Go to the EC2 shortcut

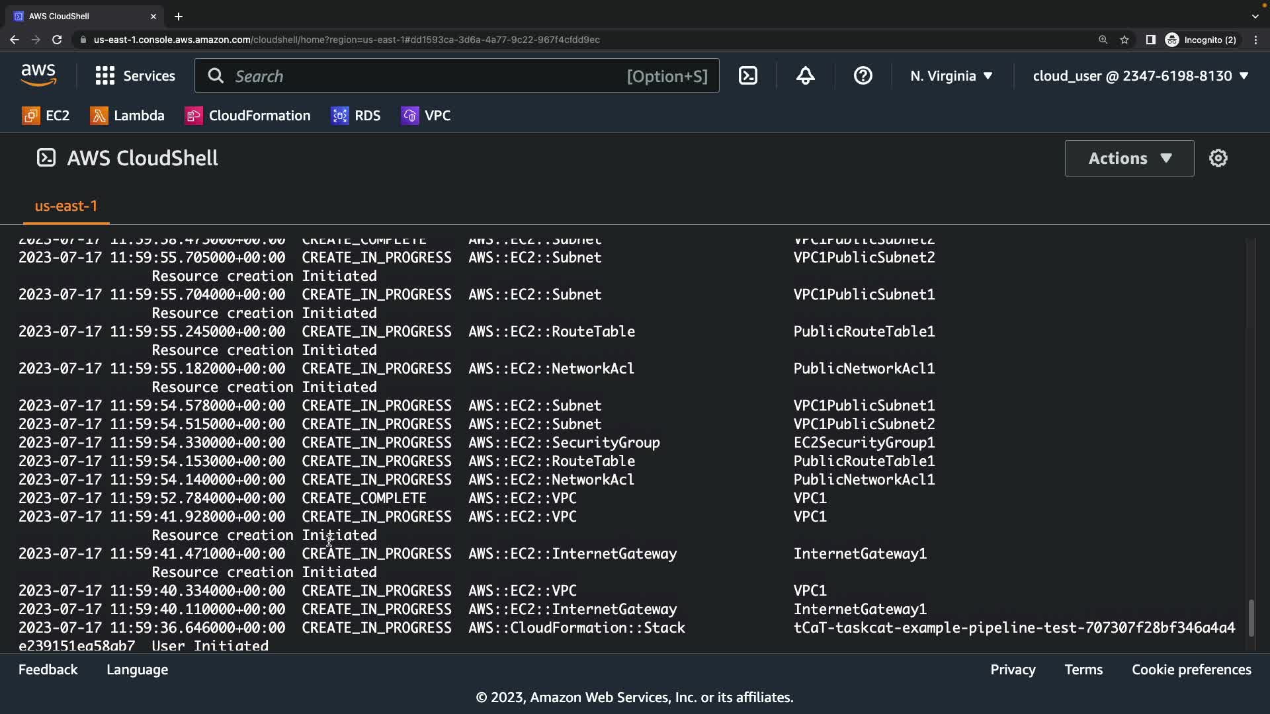[46, 116]
